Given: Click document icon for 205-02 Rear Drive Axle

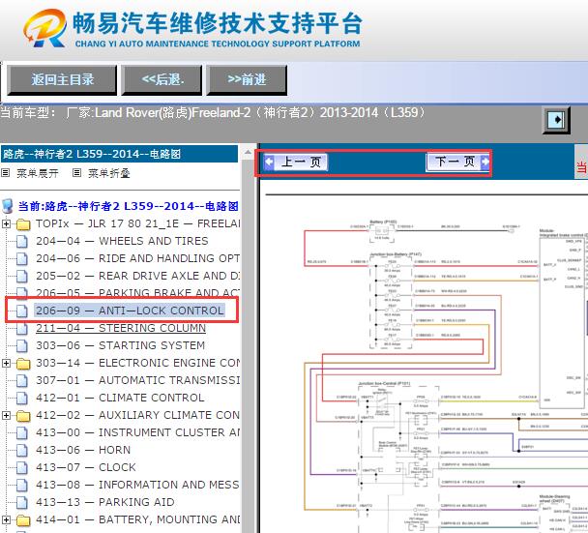Looking at the screenshot, I should 22,277.
